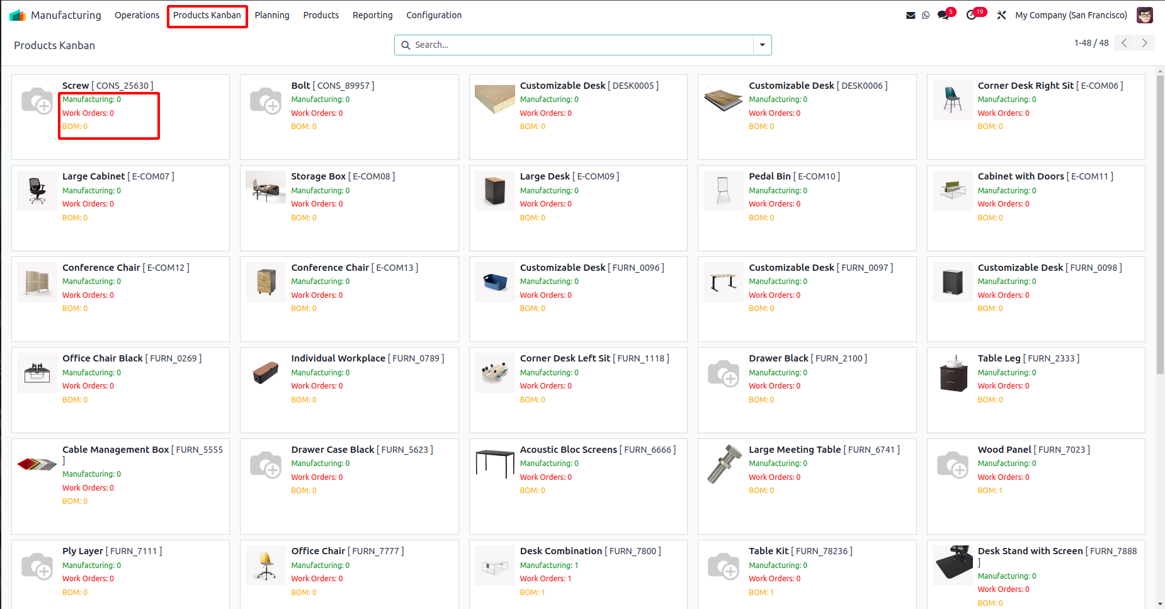Click "Manufacturing: 0" on Corner Desk Left Sit
The image size is (1165, 609).
pyautogui.click(x=549, y=373)
